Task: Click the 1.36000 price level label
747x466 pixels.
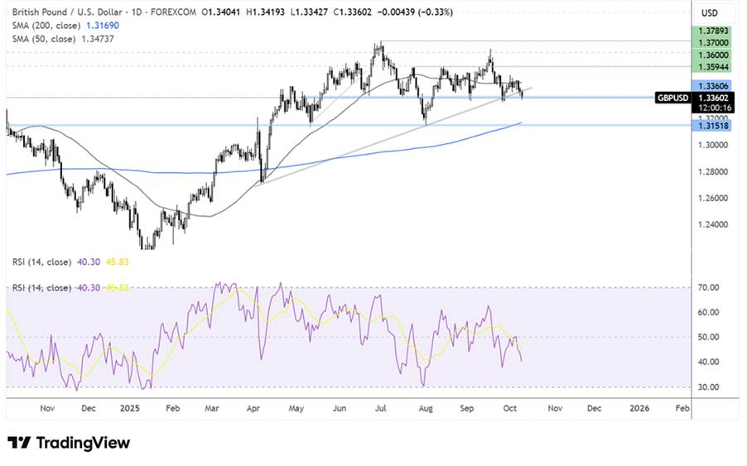Action: pos(712,53)
